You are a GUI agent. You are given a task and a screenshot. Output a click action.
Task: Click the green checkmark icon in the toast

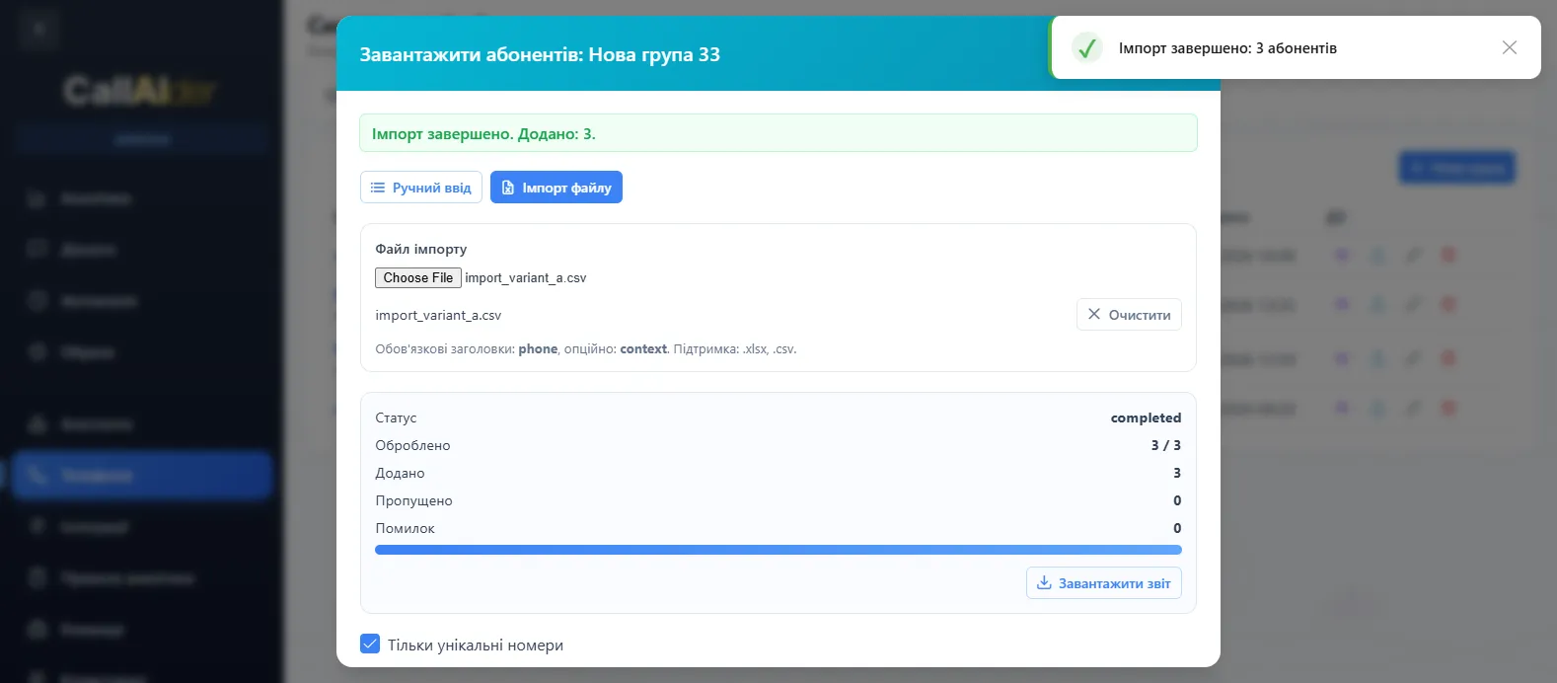[x=1087, y=47]
